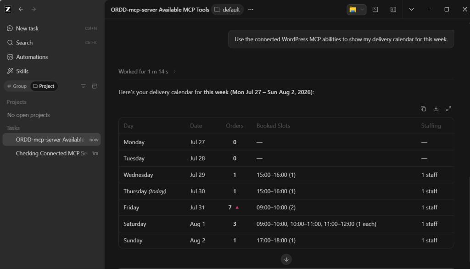Click the Aug 1 date cell

coord(197,224)
